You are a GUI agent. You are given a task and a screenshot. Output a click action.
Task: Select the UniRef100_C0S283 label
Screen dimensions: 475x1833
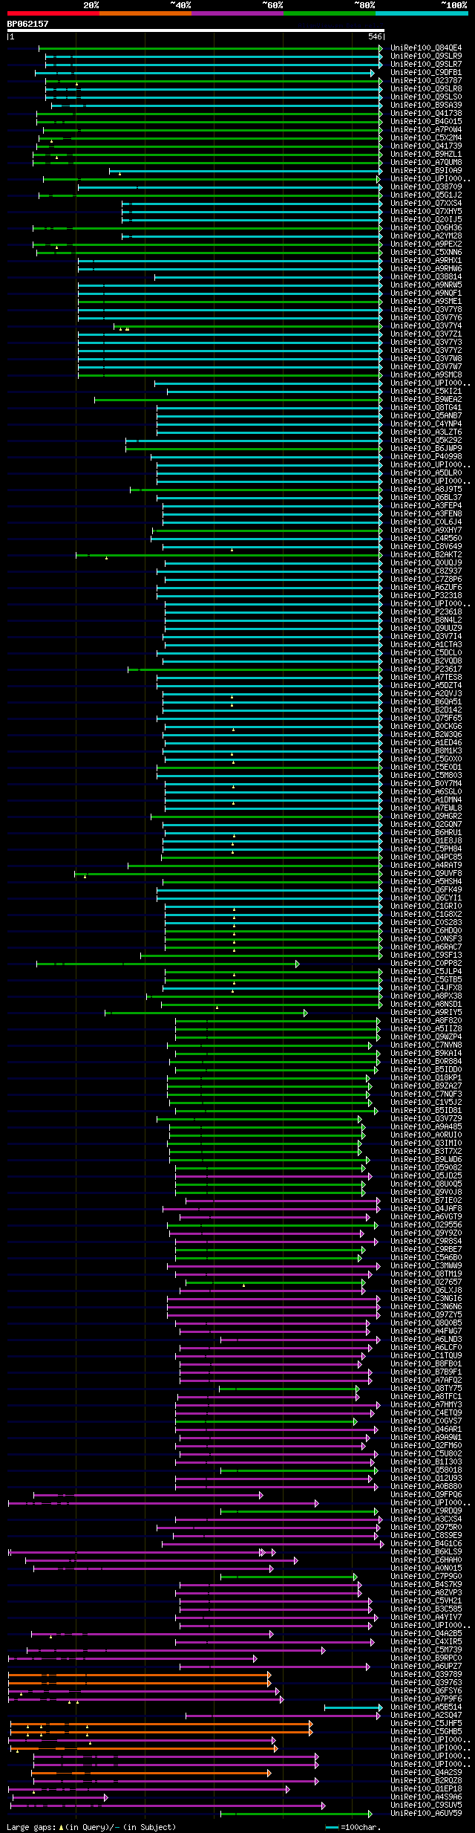click(426, 923)
